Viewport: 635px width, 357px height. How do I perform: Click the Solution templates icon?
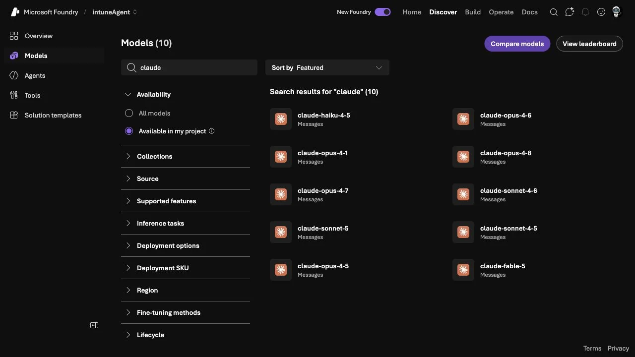[x=14, y=115]
